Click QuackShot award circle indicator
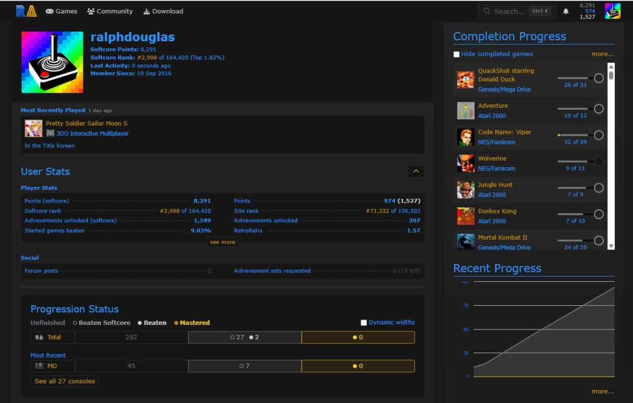This screenshot has height=403, width=633. (x=599, y=78)
